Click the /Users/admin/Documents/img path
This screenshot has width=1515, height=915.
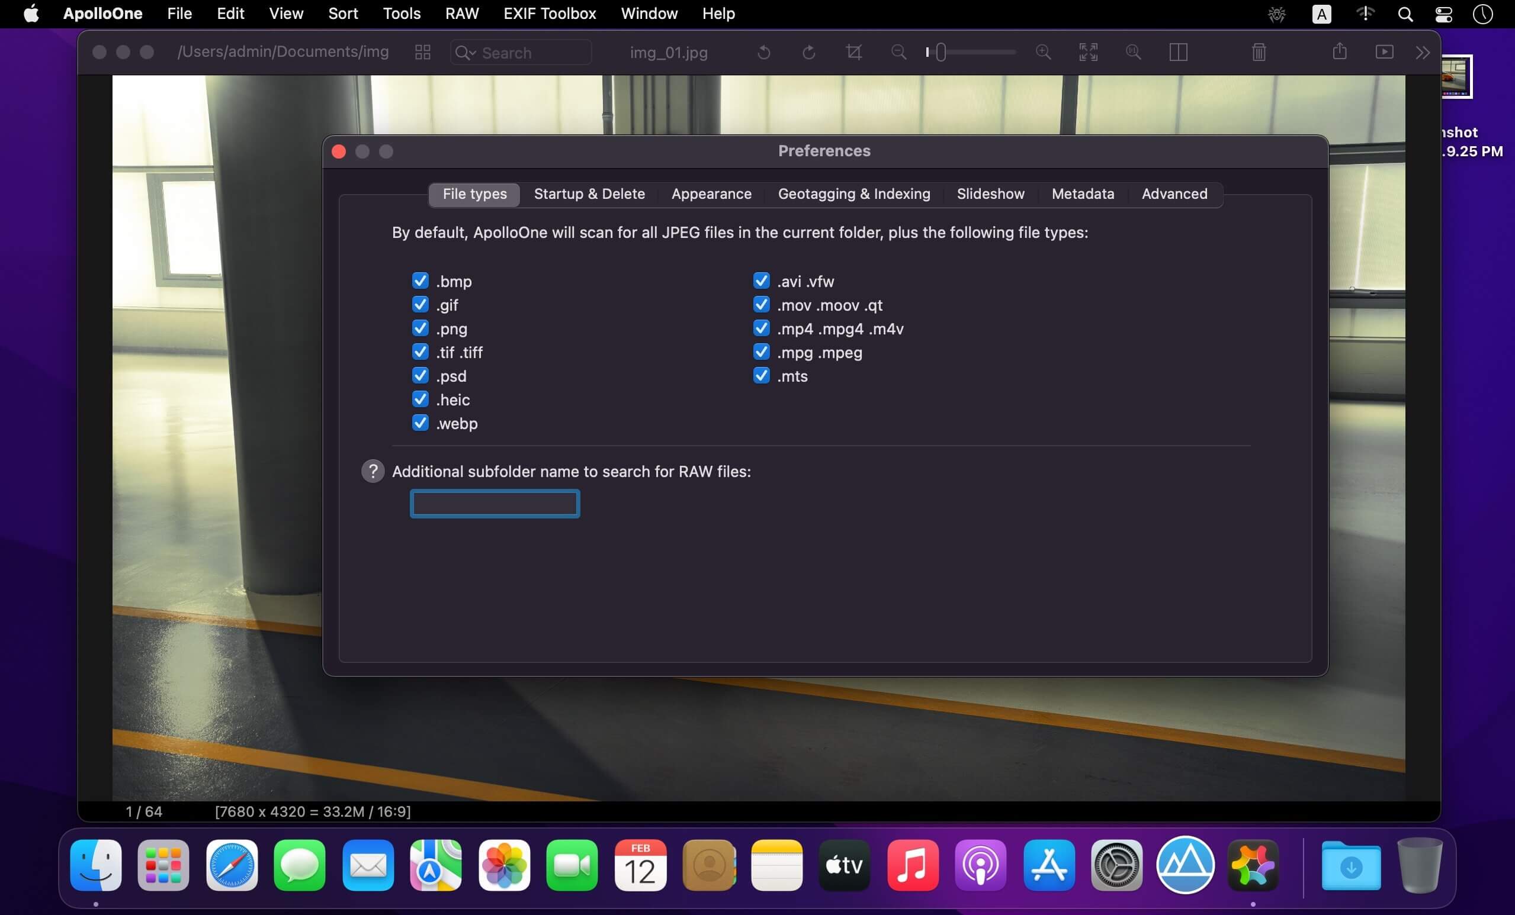[283, 52]
